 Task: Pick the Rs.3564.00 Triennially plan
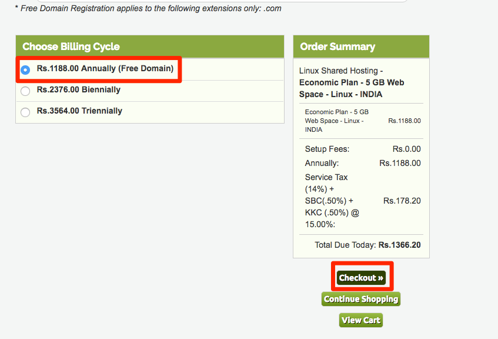click(25, 111)
